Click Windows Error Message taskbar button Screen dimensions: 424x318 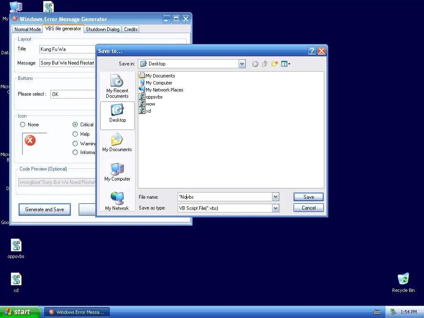[77, 312]
